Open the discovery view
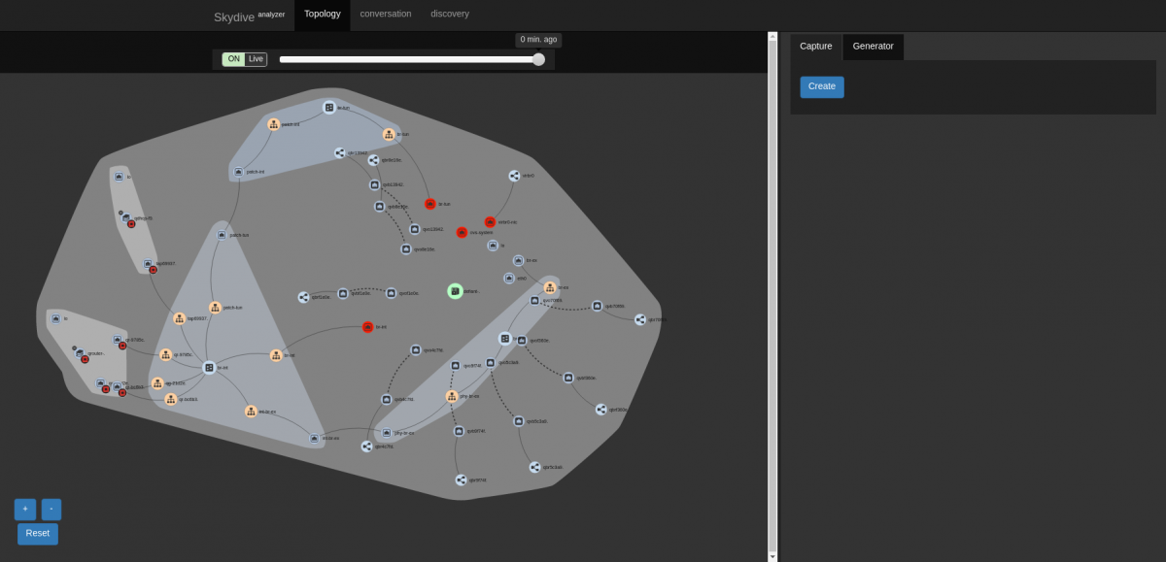Viewport: 1166px width, 562px height. point(450,14)
